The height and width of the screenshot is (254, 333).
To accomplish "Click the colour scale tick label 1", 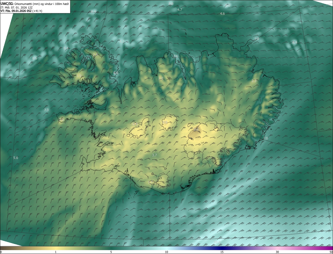I will (56, 252).
